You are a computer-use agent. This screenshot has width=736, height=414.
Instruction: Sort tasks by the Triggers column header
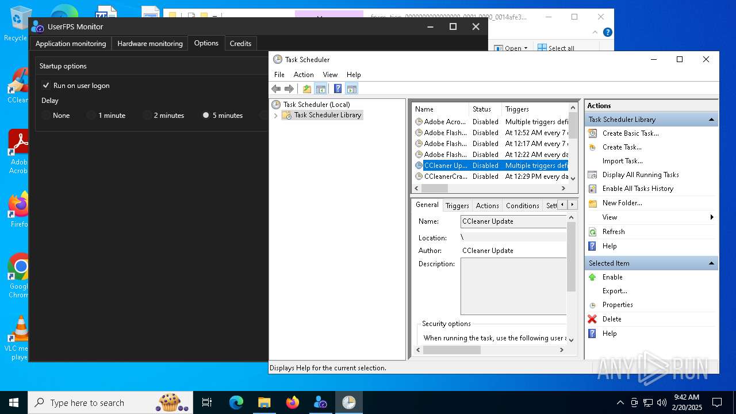click(x=535, y=109)
